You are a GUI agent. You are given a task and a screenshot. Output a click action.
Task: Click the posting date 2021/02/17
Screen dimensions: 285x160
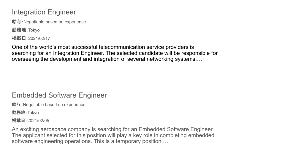point(39,39)
